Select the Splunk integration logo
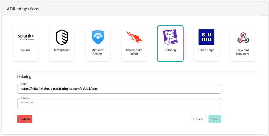The image size is (269, 136). coord(26,37)
